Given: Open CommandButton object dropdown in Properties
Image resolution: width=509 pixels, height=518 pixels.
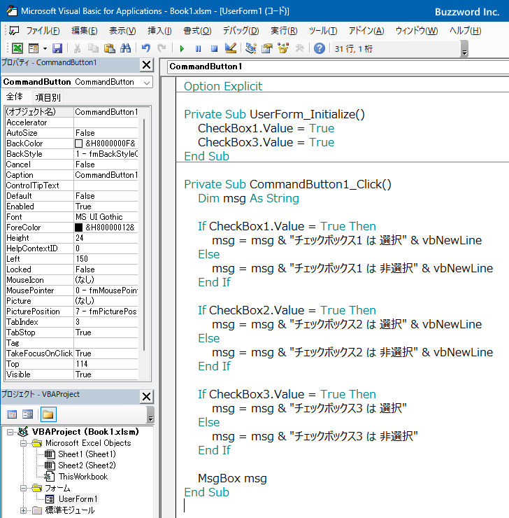Looking at the screenshot, I should click(x=147, y=83).
